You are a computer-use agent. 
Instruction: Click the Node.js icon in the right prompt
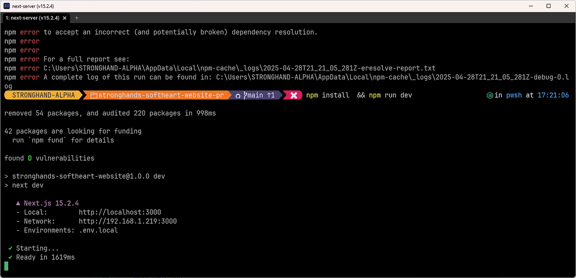tap(490, 95)
